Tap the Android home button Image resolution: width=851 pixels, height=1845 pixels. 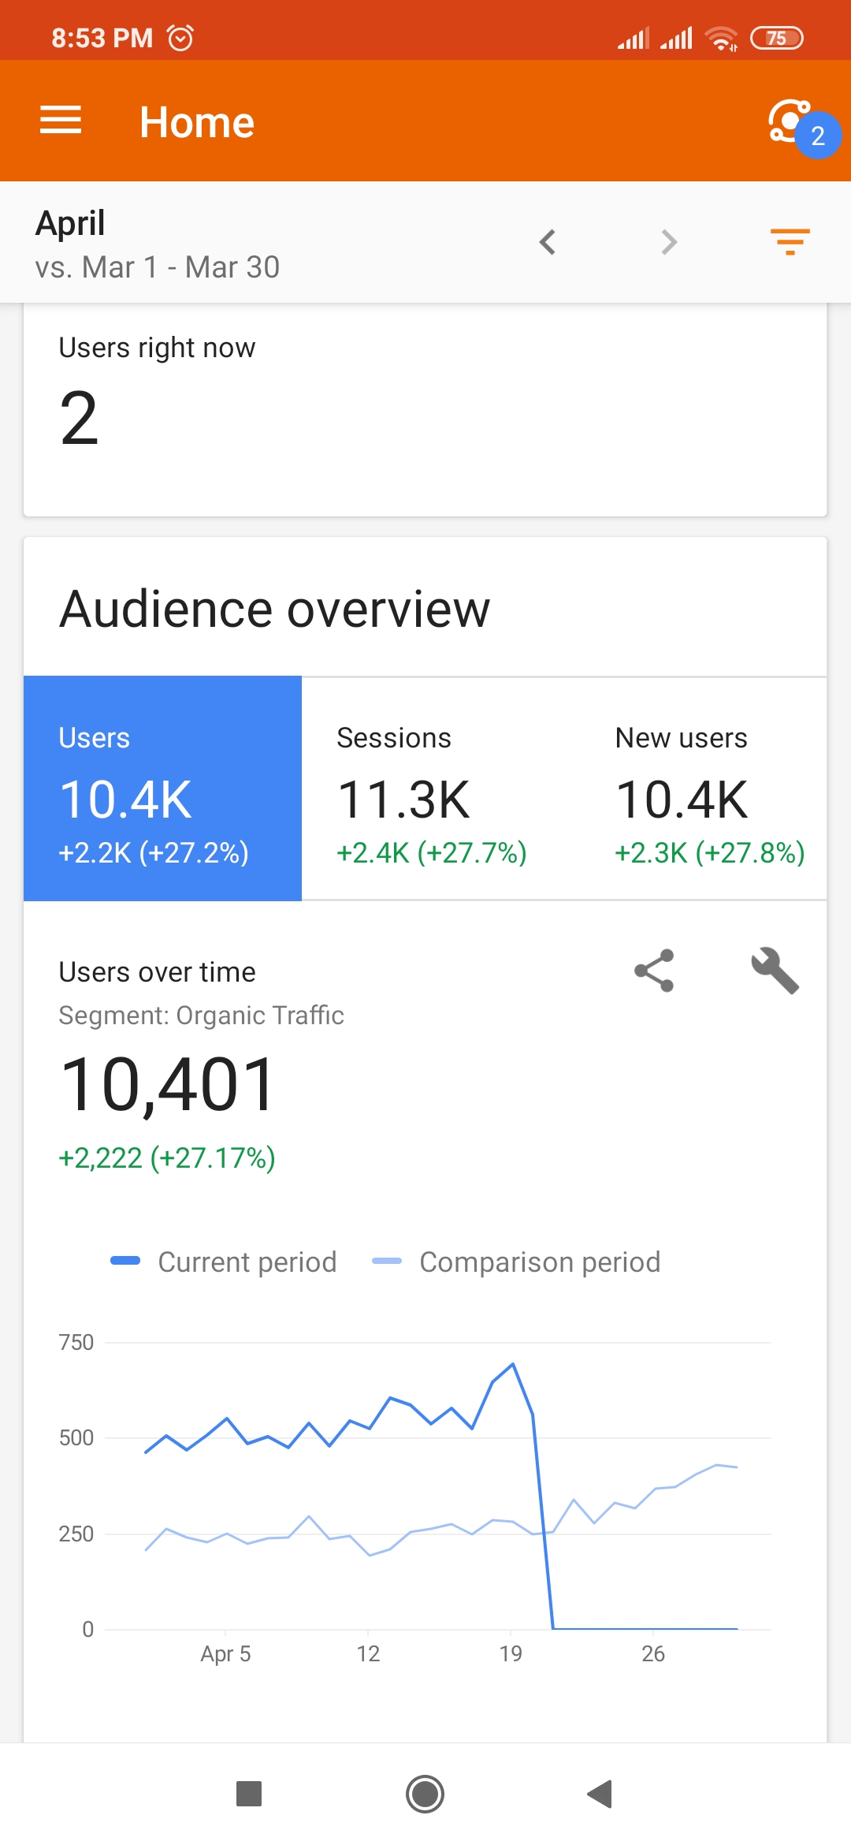tap(425, 1794)
